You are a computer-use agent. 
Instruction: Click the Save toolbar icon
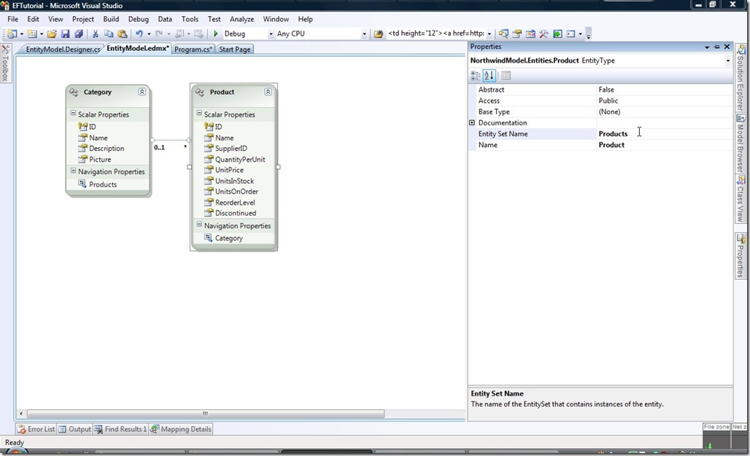pos(65,34)
